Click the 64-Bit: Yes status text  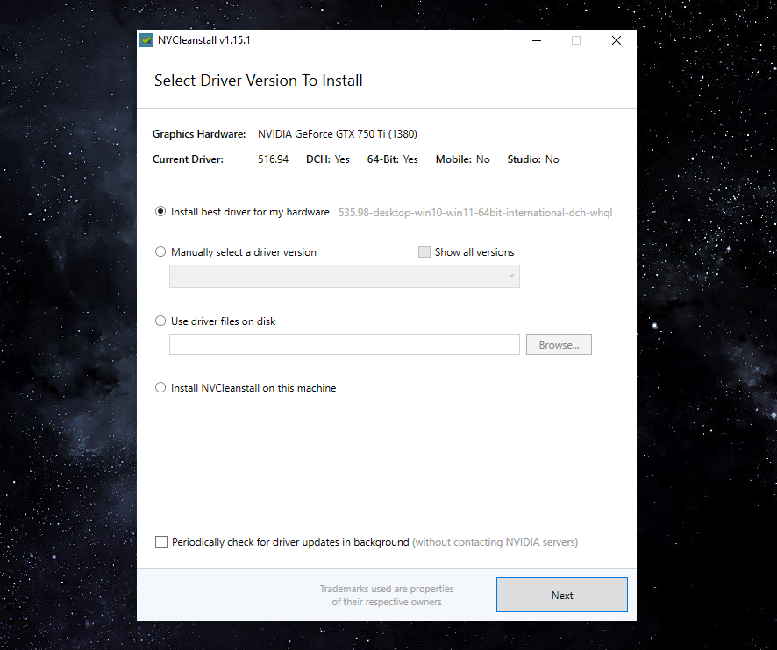click(393, 159)
